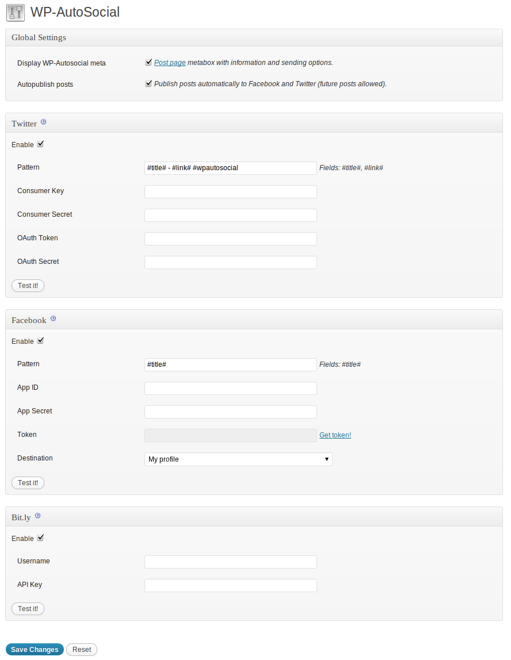Toggle Display WP-Autosocial meta checkbox

(x=148, y=62)
